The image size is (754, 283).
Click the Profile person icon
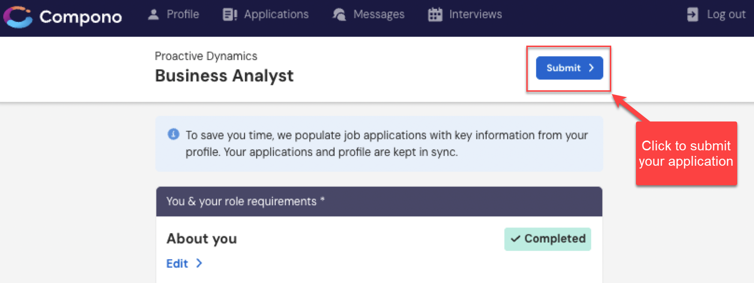[x=154, y=14]
